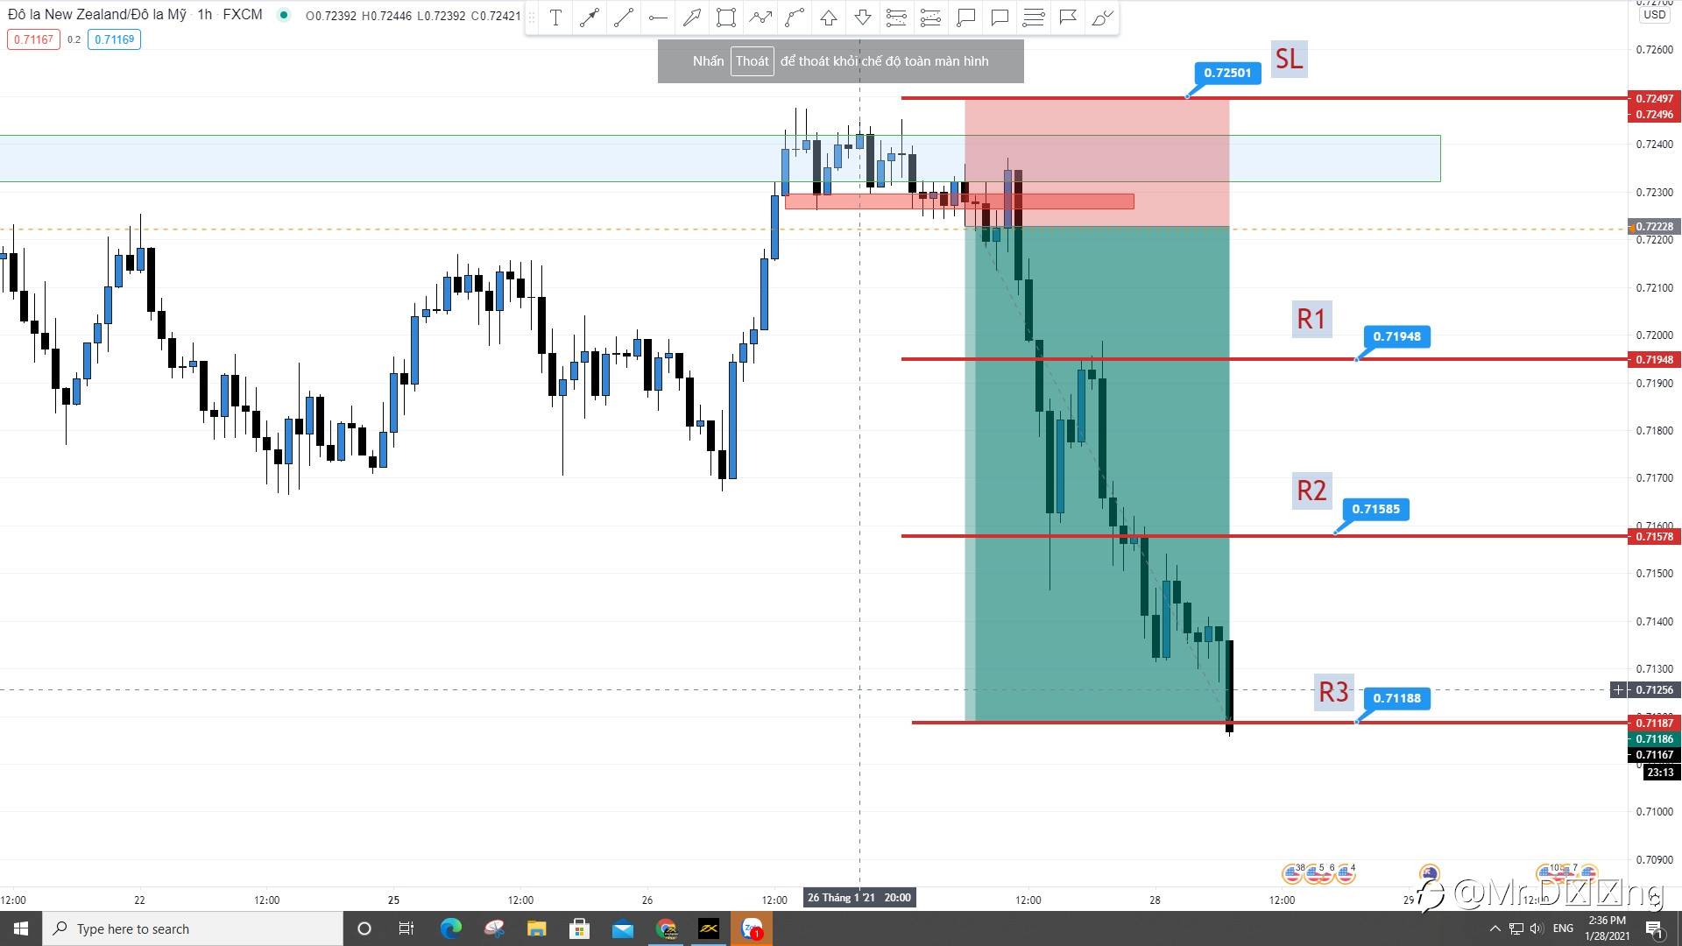Select the trend line tool
Screen dimensions: 1682x946
pos(624,18)
